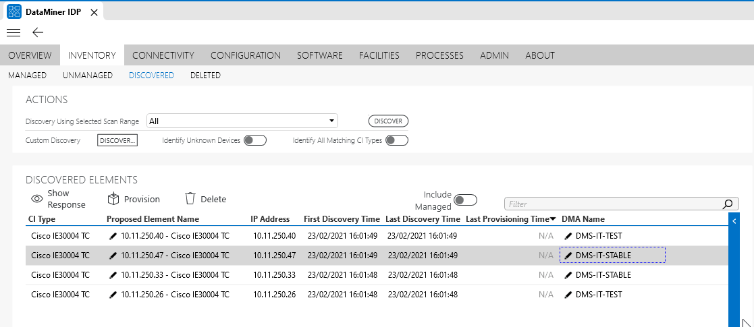754x327 pixels.
Task: Toggle Identify All Matching CI Types switch
Action: tap(397, 140)
